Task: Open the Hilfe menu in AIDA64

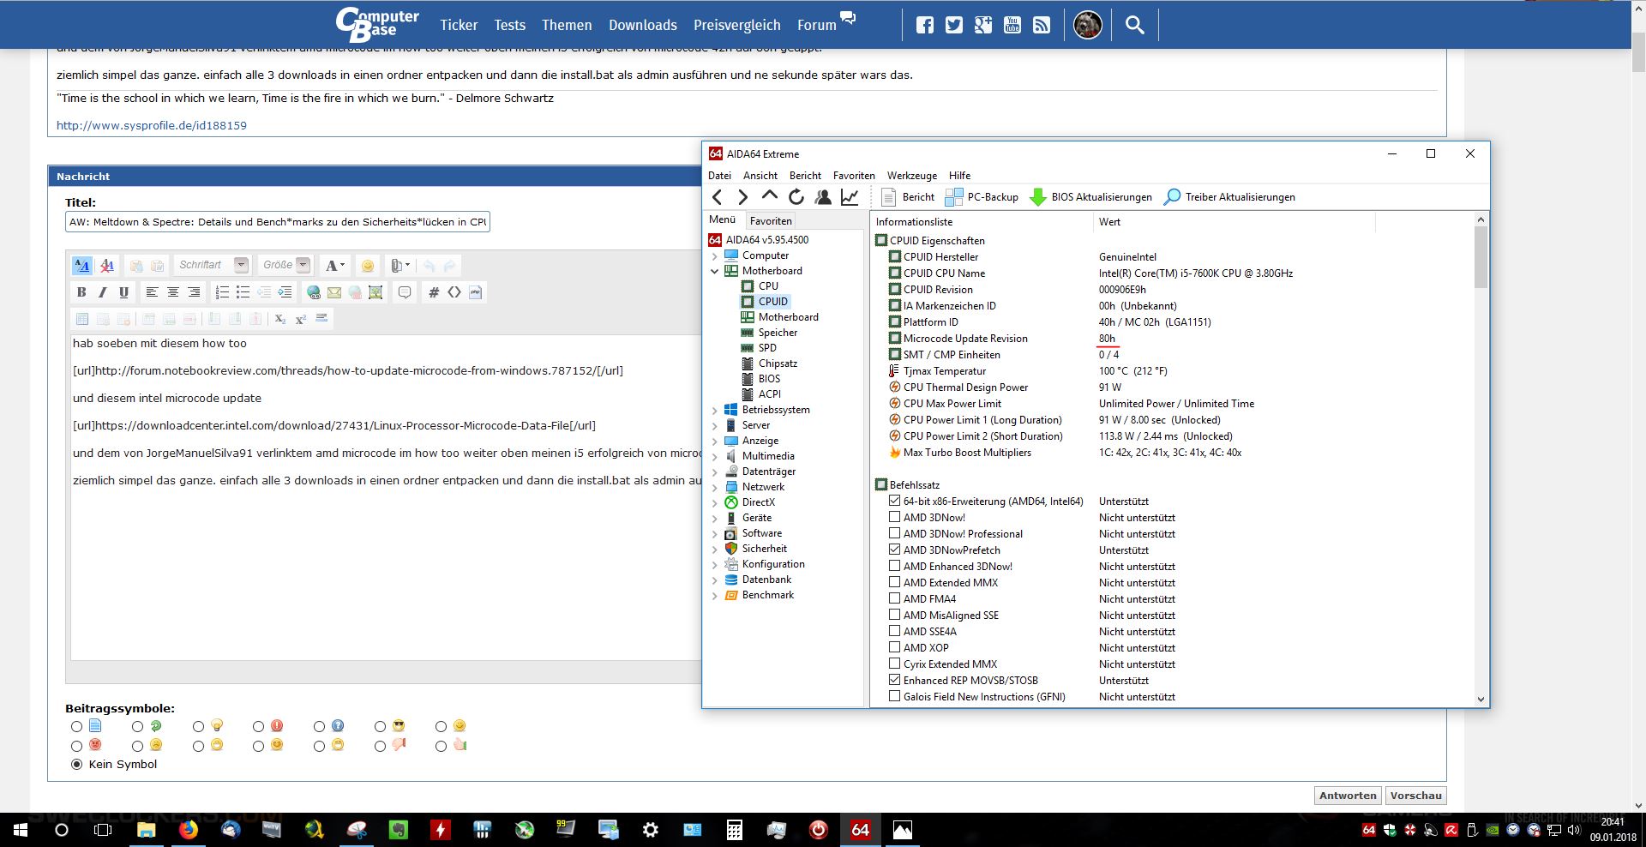Action: click(960, 176)
